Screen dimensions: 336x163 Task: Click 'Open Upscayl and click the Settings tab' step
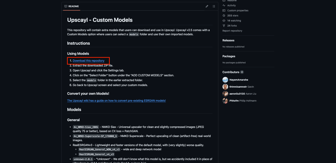pos(98,70)
